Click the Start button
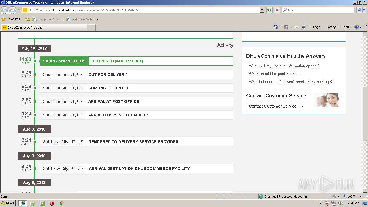 8,203
